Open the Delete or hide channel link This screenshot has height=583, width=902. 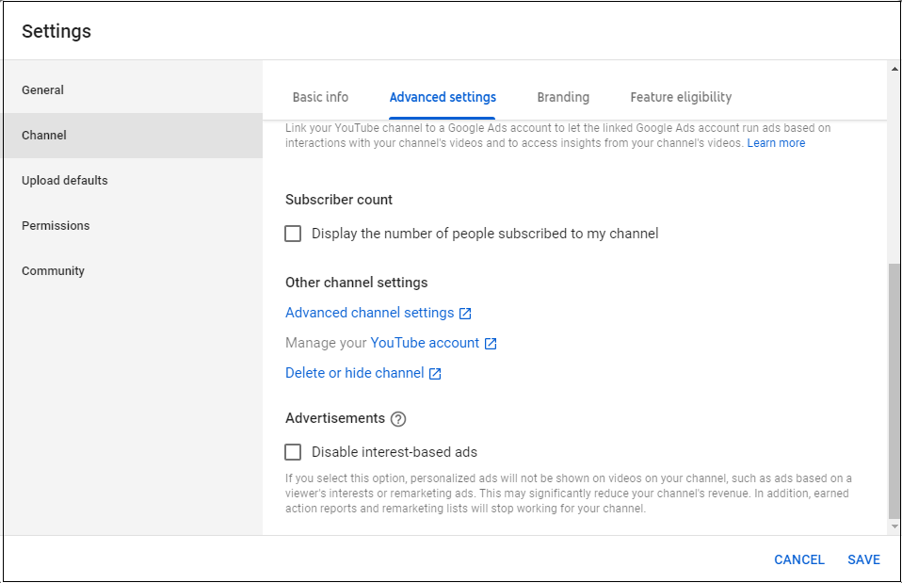tap(355, 373)
